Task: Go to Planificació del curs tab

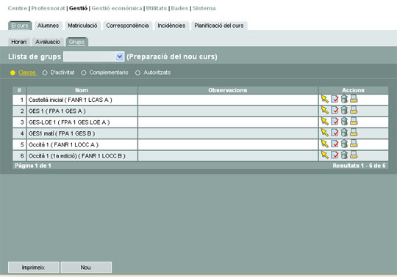Action: (219, 26)
